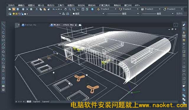Expand the table style Standard dropdown
Viewport: 189px width, 110px height.
(160, 9)
